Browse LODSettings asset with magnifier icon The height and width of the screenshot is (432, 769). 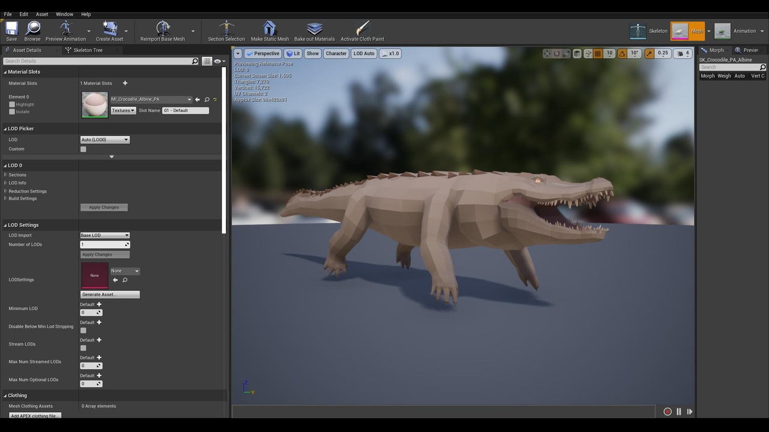point(125,280)
